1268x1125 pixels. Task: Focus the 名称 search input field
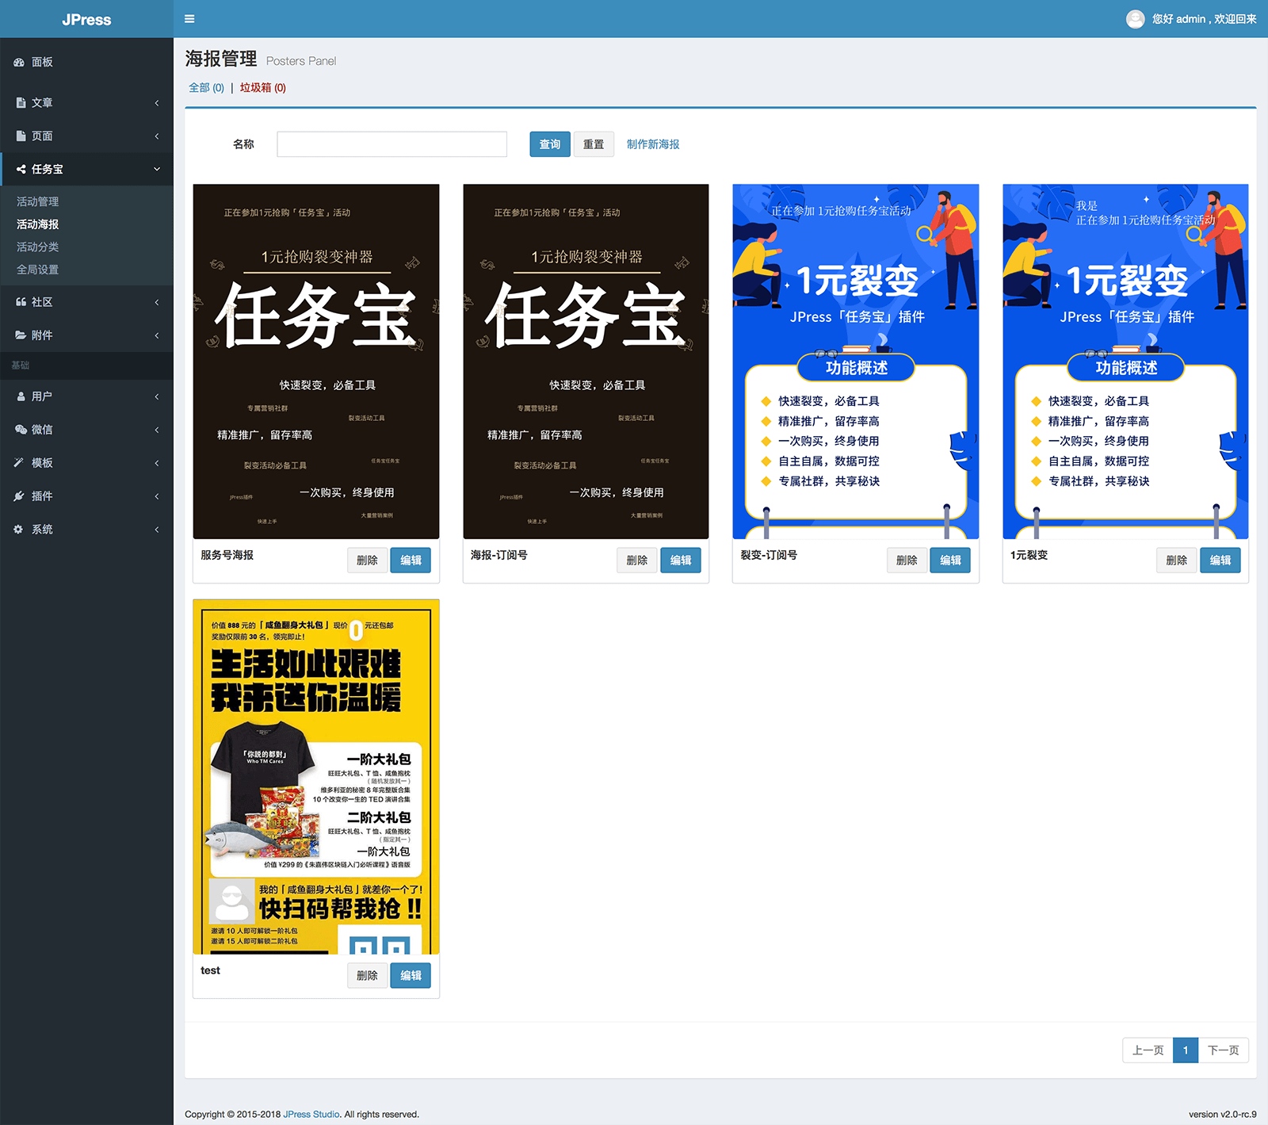[x=391, y=144]
